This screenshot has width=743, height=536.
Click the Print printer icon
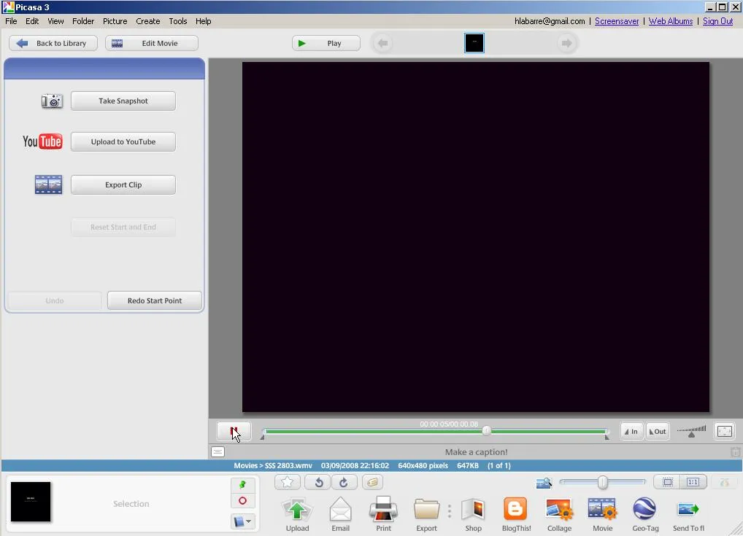point(383,510)
